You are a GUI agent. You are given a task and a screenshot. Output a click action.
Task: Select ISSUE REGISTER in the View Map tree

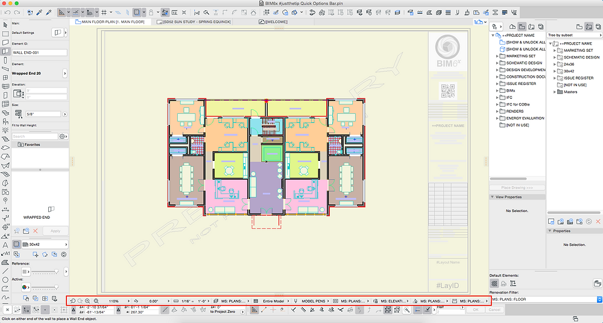(521, 83)
